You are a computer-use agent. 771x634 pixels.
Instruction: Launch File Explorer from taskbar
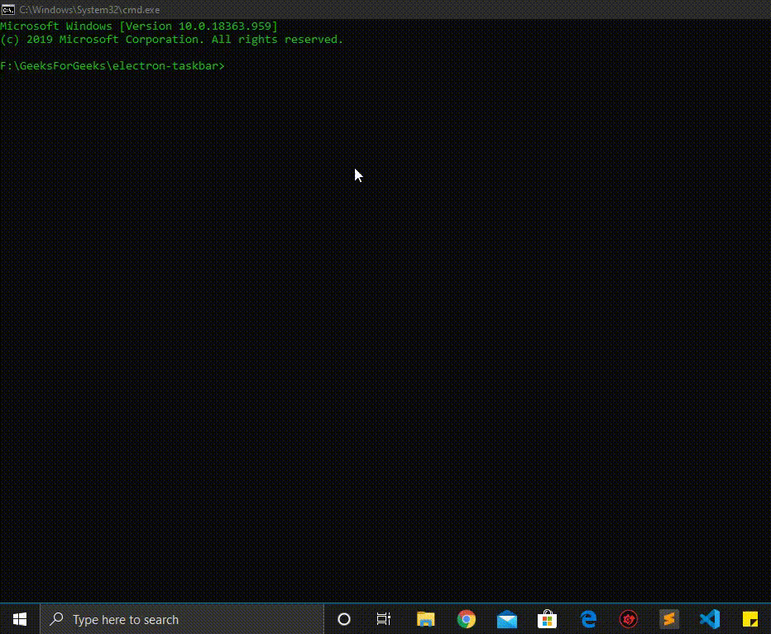coord(426,619)
